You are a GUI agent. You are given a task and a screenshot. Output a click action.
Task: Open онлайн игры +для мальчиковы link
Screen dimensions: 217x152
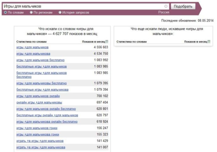(x=39, y=102)
